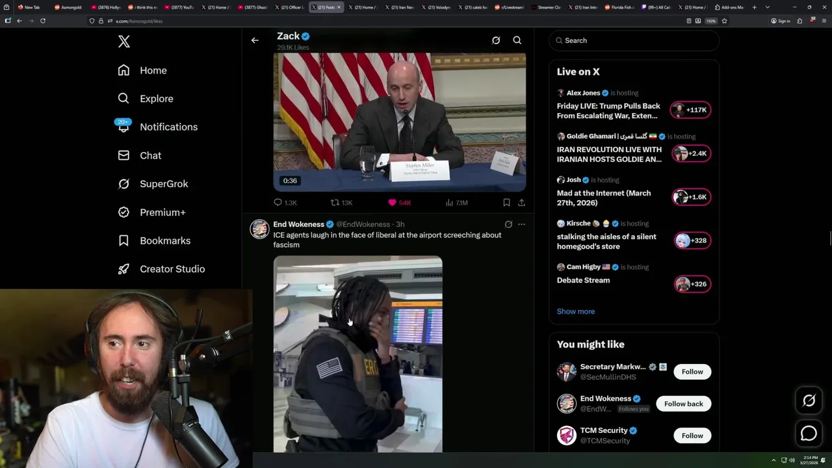The width and height of the screenshot is (832, 468).
Task: Play the ICE agent airport video
Action: point(357,354)
